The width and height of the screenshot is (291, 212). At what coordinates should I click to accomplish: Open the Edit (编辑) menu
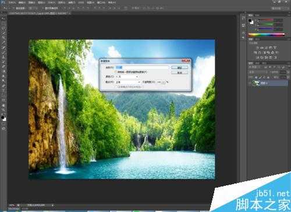(x=22, y=3)
